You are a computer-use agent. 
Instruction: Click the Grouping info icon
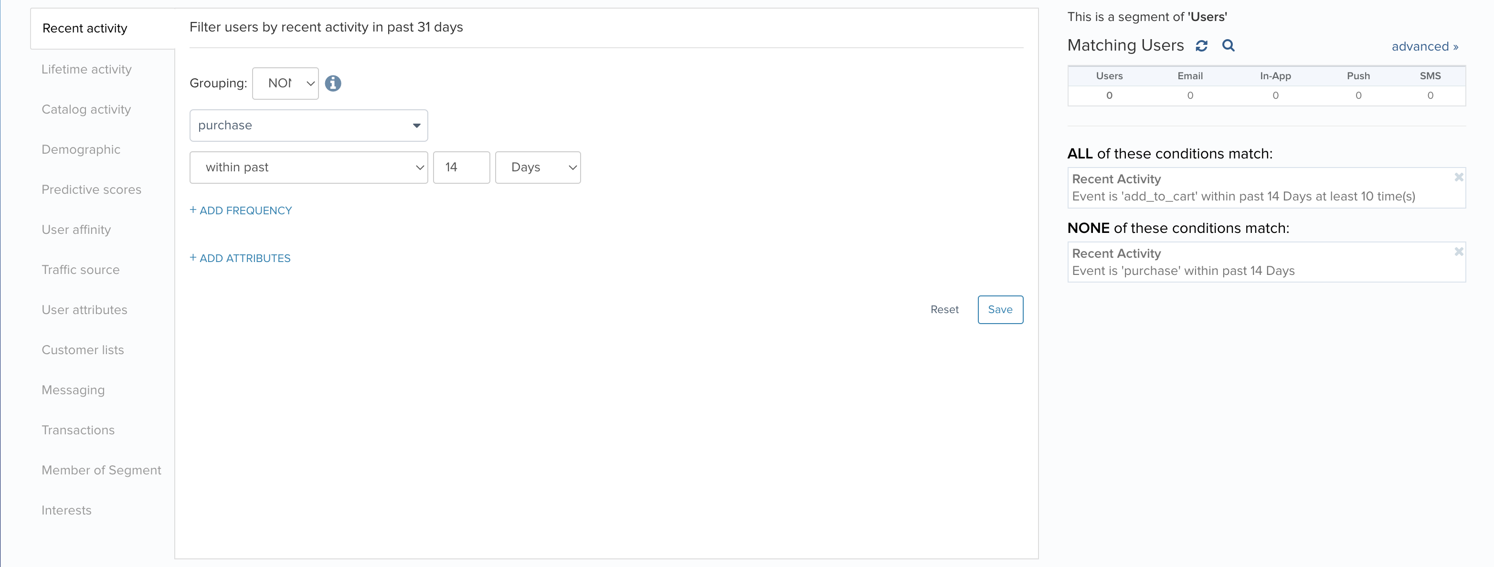tap(333, 84)
